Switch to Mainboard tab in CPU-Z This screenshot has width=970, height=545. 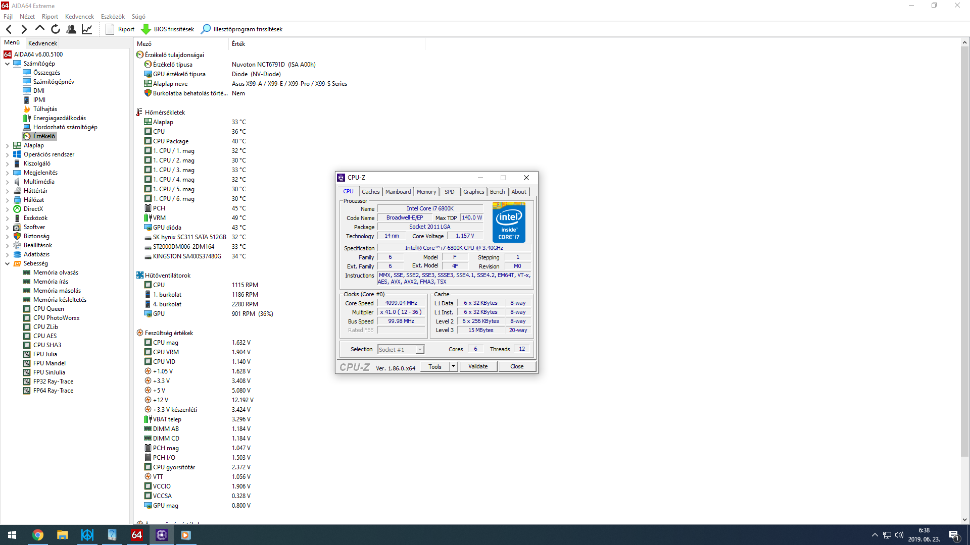coord(398,192)
